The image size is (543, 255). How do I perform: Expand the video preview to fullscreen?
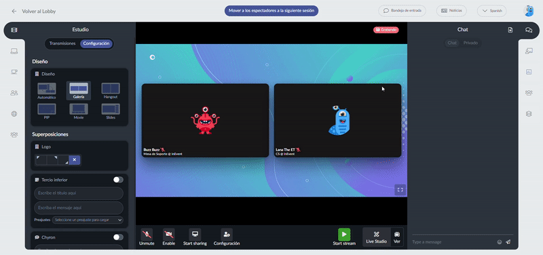point(400,190)
